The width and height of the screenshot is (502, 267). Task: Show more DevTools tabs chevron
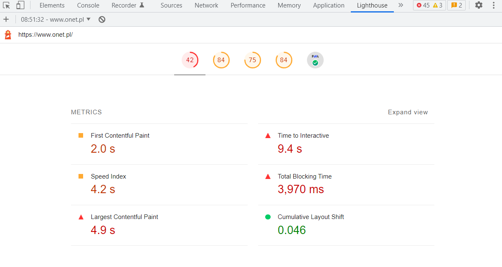(x=401, y=5)
